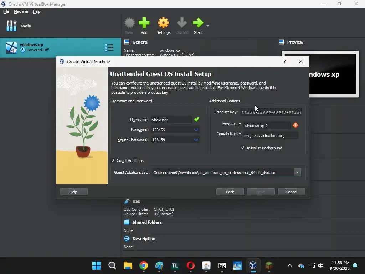This screenshot has width=365, height=274.
Task: Start the selected virtual machine
Action: click(198, 26)
